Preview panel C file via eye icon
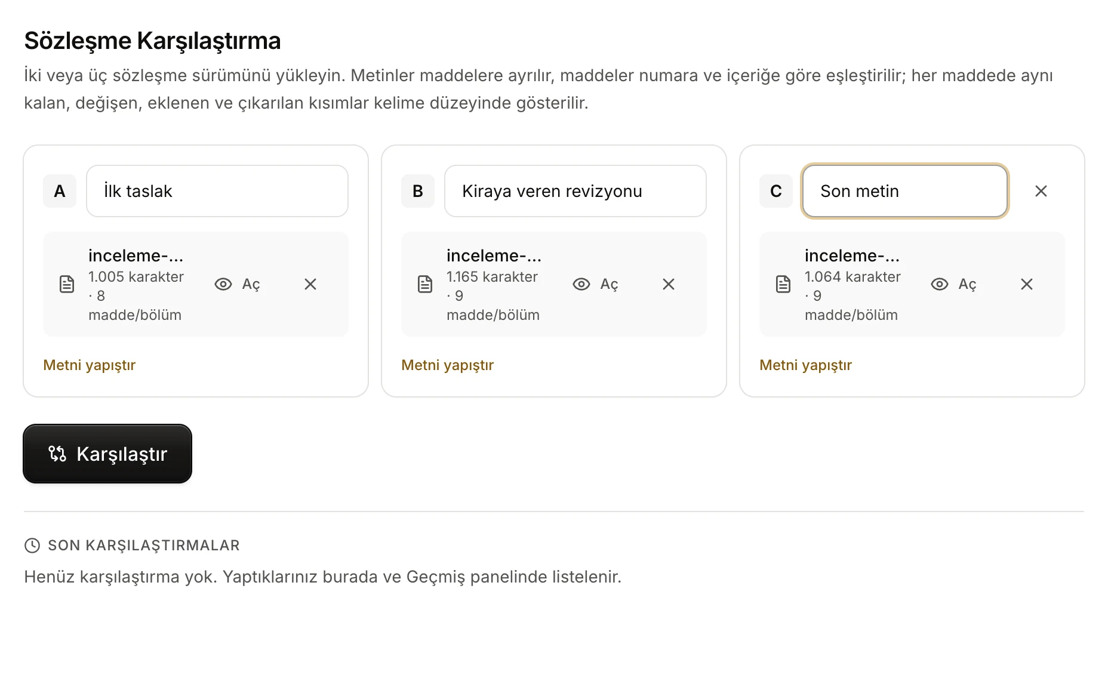The image size is (1108, 684). 940,284
